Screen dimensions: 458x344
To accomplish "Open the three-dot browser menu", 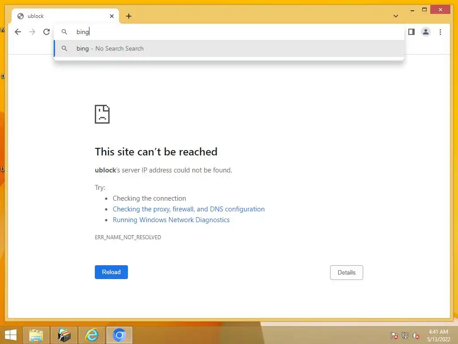I will click(440, 32).
